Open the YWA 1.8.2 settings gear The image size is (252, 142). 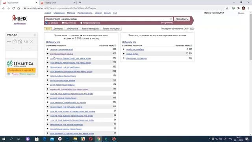[x=35, y=35]
